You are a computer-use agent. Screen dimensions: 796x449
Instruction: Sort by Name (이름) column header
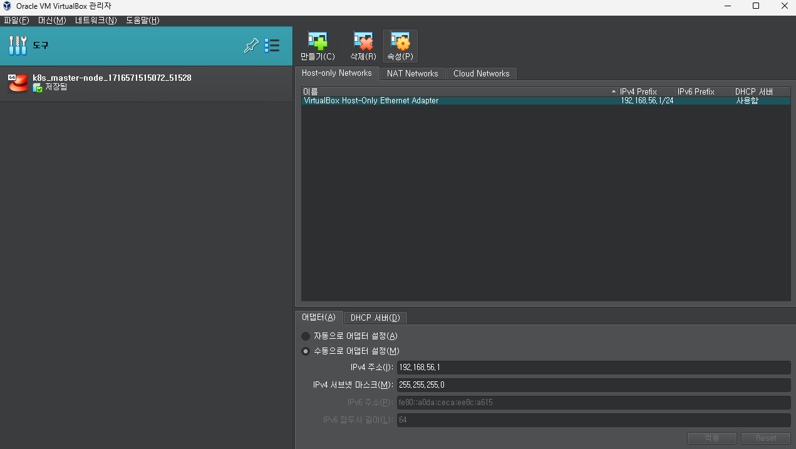[460, 91]
